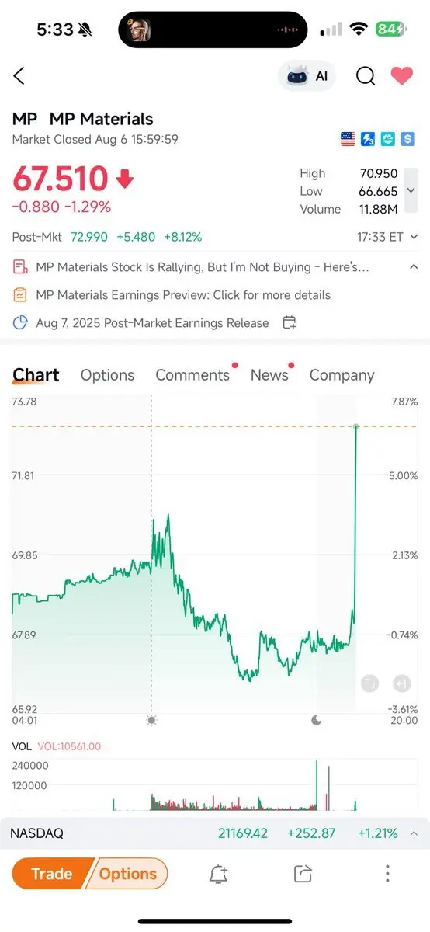Open the search magnifier icon

click(x=366, y=75)
